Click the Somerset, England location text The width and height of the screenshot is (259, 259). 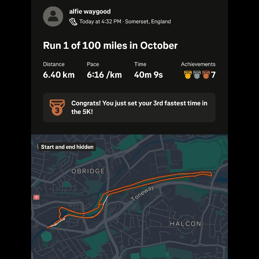click(x=148, y=21)
